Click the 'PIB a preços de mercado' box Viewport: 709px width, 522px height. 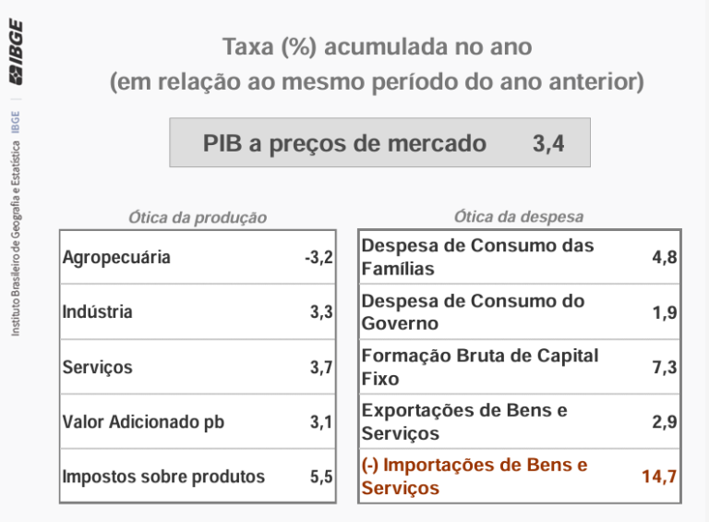coord(379,143)
